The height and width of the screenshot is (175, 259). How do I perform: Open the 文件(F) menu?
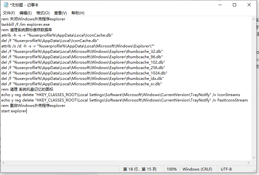(x=9, y=13)
